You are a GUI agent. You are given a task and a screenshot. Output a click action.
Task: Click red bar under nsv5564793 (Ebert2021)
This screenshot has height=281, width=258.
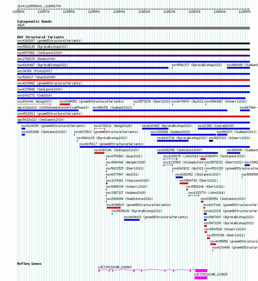(x=184, y=183)
